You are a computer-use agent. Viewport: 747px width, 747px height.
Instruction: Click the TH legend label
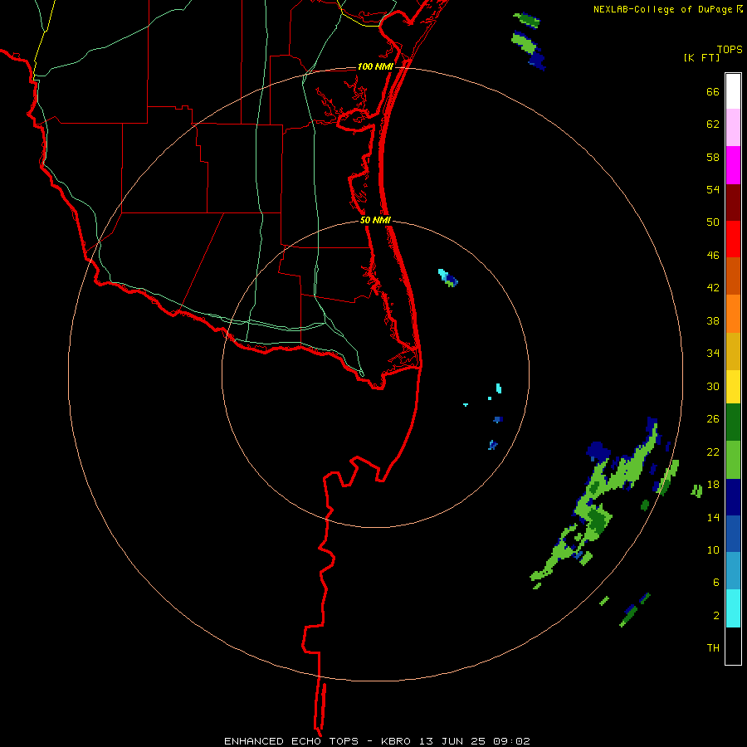tap(713, 647)
